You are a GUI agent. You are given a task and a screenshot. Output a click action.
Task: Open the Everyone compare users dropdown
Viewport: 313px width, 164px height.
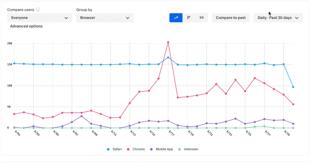[40, 18]
